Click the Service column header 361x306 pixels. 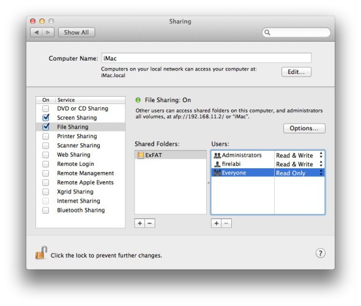pos(91,100)
